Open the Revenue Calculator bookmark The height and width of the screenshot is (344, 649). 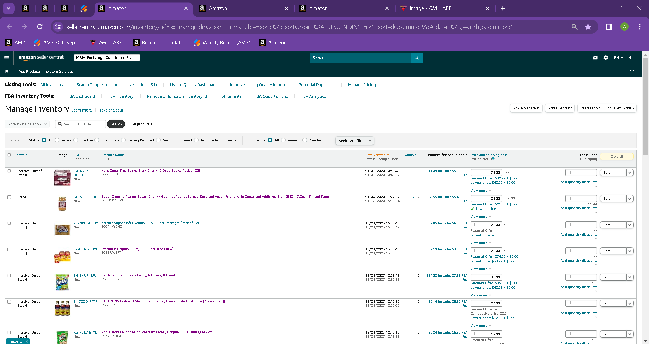point(159,43)
